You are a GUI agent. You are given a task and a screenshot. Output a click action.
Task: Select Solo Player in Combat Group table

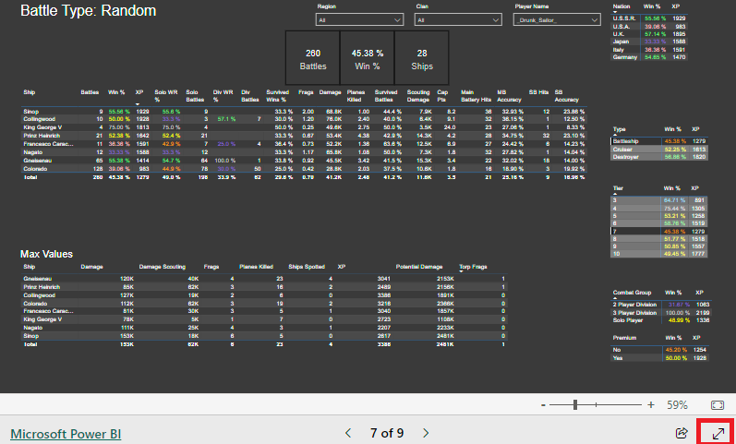633,317
